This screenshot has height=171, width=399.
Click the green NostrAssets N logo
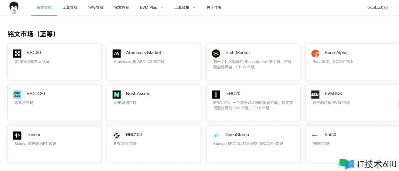[116, 95]
